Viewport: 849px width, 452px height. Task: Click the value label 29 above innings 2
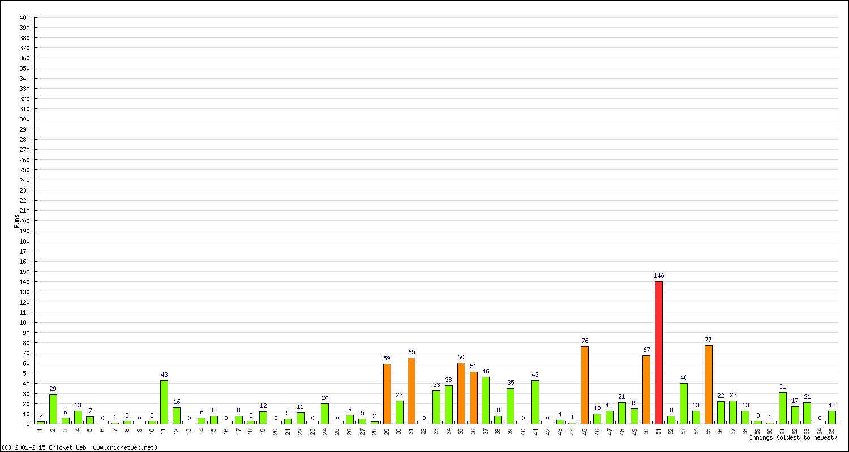(x=53, y=389)
